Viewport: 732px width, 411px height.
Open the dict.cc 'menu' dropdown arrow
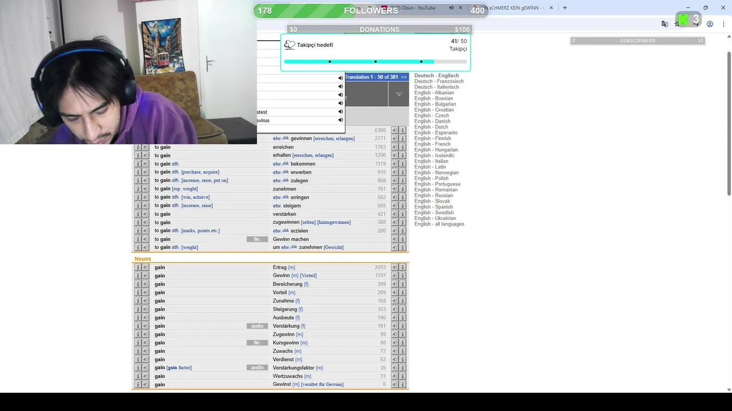tap(399, 94)
